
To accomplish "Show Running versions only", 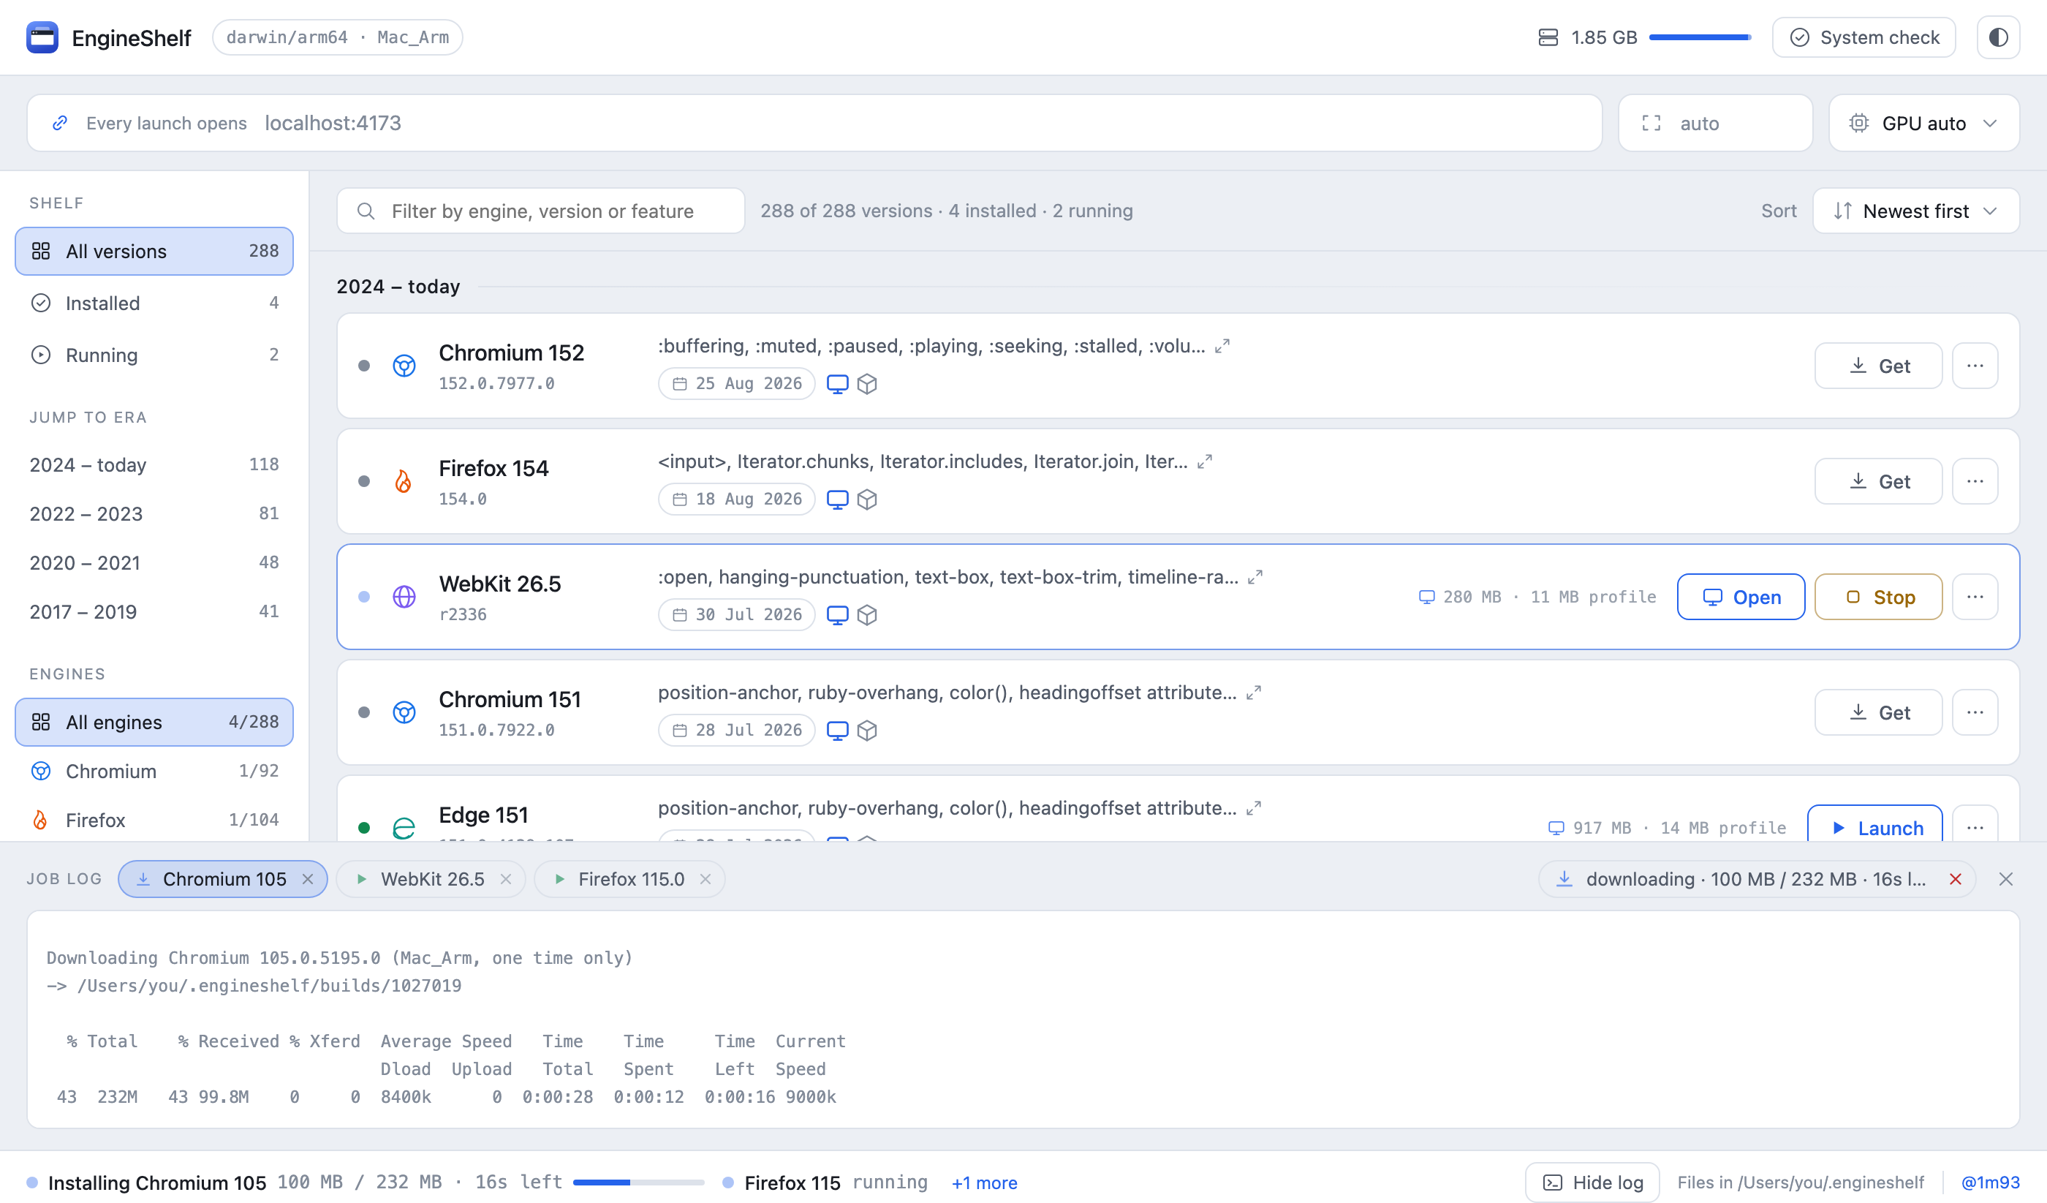I will pos(154,355).
